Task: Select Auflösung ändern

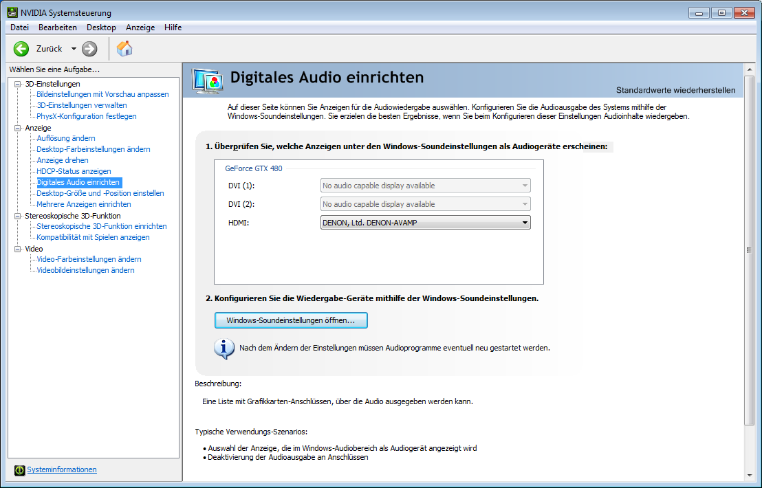Action: pos(66,138)
